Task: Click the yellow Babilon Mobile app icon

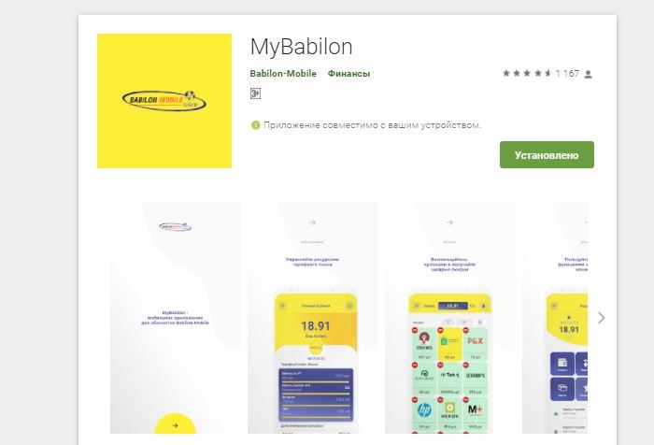Action: coord(164,101)
